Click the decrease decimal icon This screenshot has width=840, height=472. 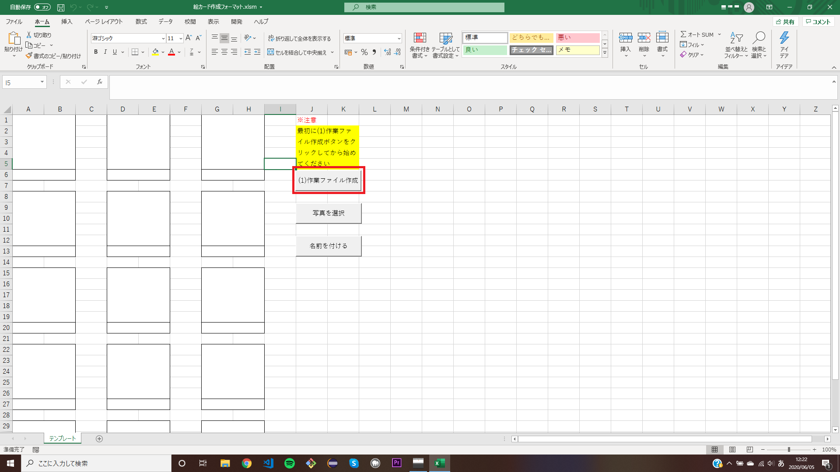click(x=397, y=52)
